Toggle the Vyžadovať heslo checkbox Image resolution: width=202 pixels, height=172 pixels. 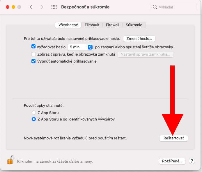point(33,47)
